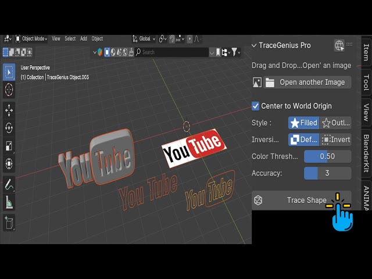This screenshot has height=279, width=372.
Task: Click the magnifier icon in Search field
Action: pyautogui.click(x=138, y=52)
